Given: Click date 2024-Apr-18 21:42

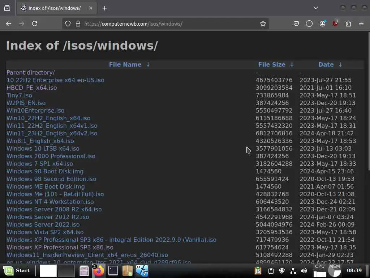Looking at the screenshot, I should (x=327, y=133).
